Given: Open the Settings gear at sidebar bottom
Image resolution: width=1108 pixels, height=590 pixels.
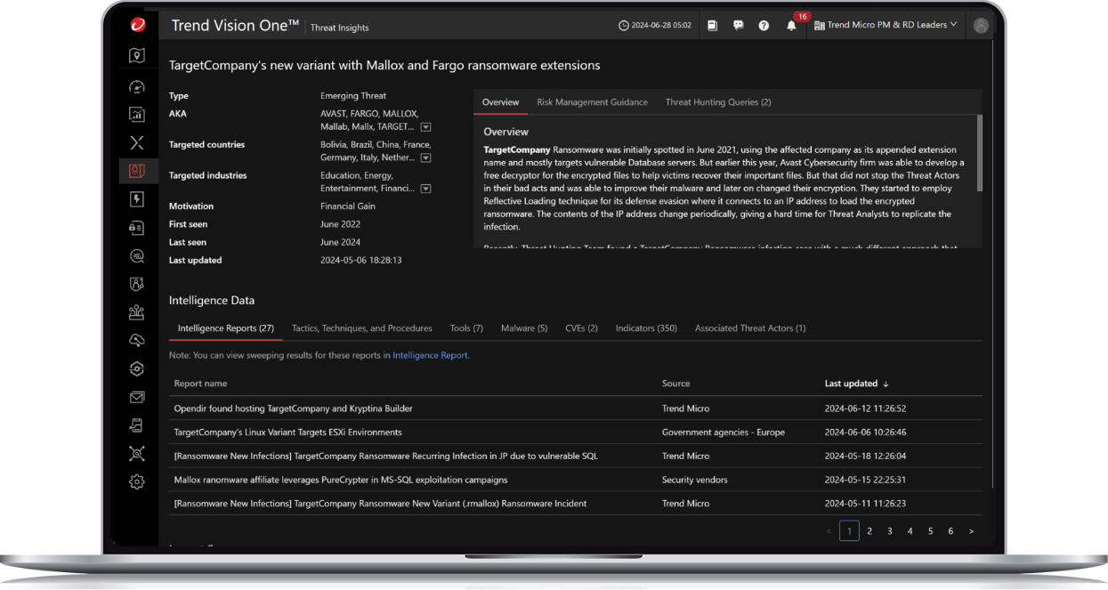Looking at the screenshot, I should 137,481.
